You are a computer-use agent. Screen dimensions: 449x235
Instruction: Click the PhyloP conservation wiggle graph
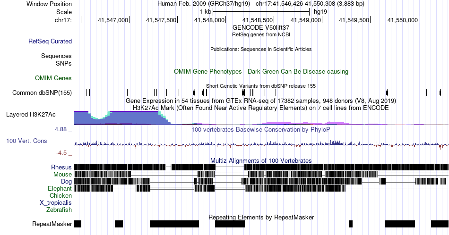click(x=261, y=144)
